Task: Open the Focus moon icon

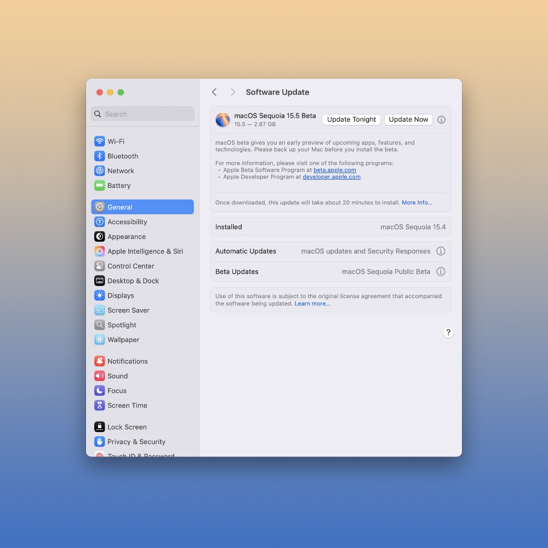Action: point(99,391)
